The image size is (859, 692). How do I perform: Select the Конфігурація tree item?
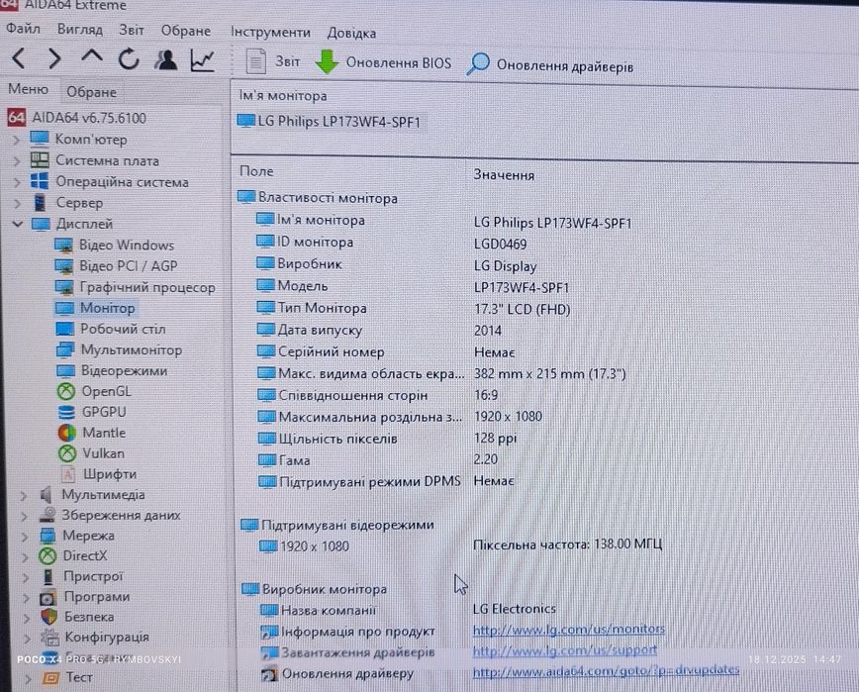95,638
